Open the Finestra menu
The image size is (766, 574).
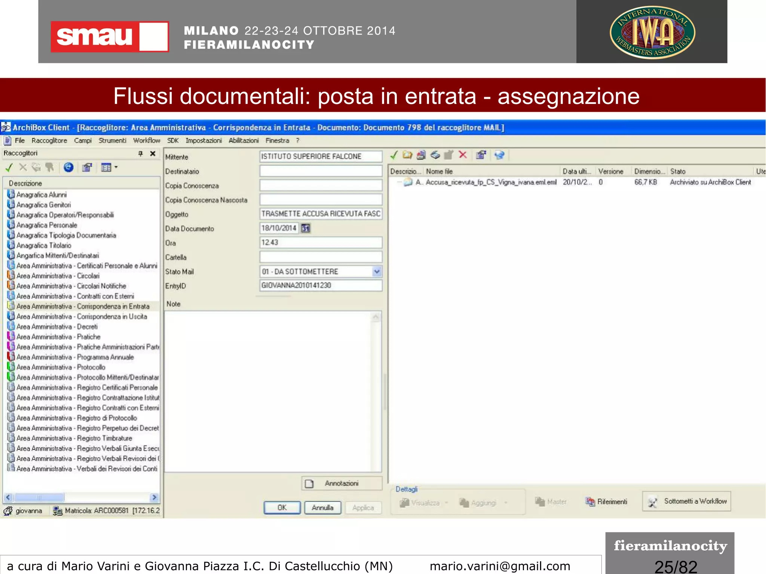(x=277, y=141)
